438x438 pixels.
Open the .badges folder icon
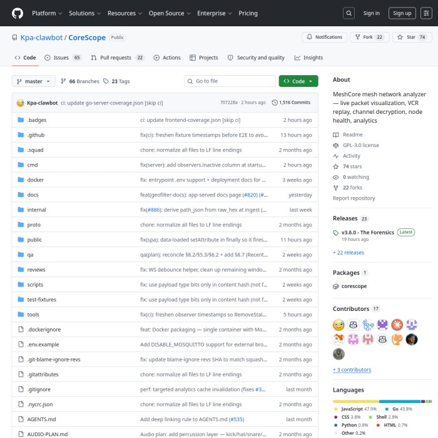pyautogui.click(x=21, y=120)
